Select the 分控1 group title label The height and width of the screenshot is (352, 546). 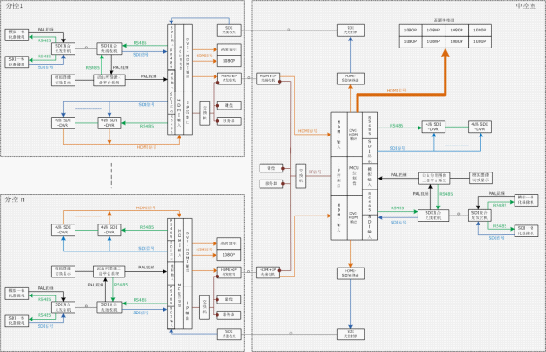coord(14,6)
